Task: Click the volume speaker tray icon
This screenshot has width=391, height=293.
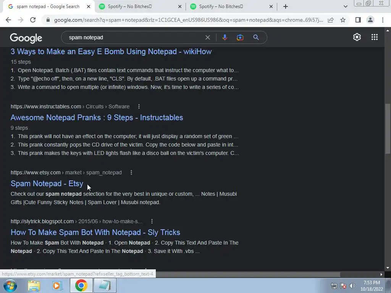Action: point(352,285)
